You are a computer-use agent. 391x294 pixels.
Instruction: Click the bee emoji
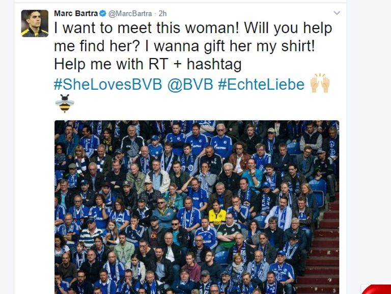click(65, 103)
